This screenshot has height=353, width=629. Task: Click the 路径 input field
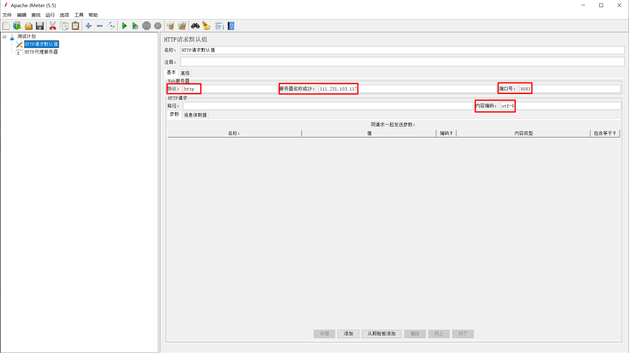point(328,106)
